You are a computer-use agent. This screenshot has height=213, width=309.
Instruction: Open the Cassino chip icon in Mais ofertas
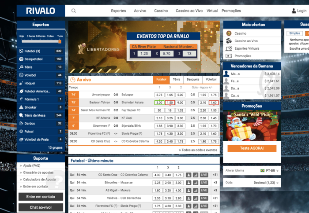(229, 33)
